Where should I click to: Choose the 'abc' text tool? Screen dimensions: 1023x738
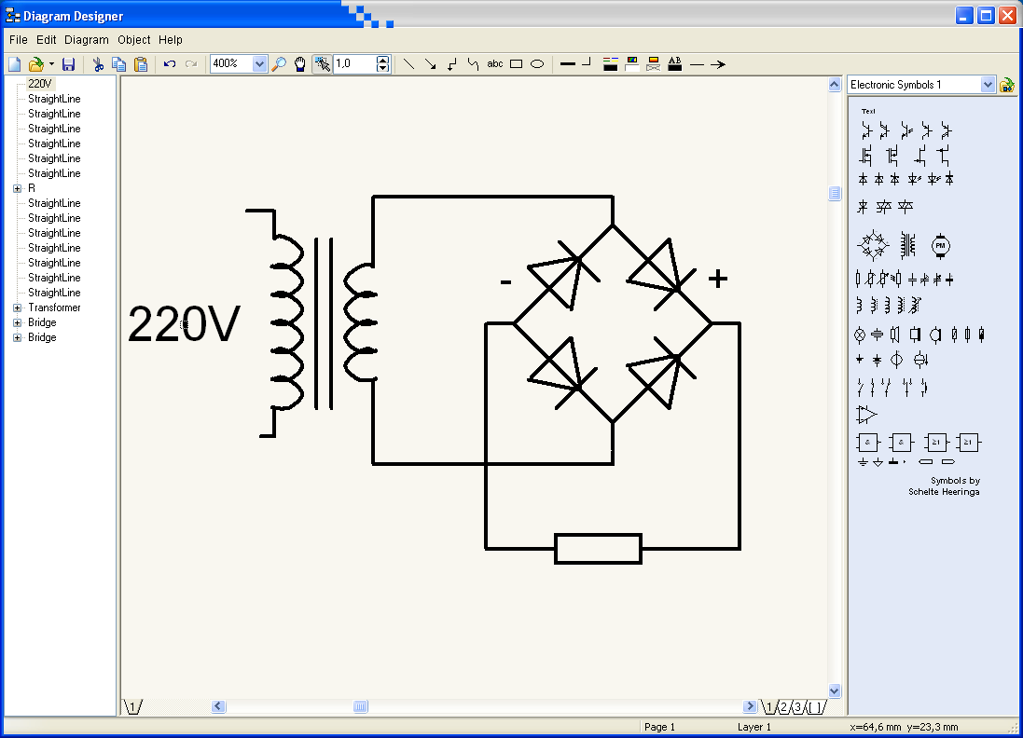coord(495,64)
